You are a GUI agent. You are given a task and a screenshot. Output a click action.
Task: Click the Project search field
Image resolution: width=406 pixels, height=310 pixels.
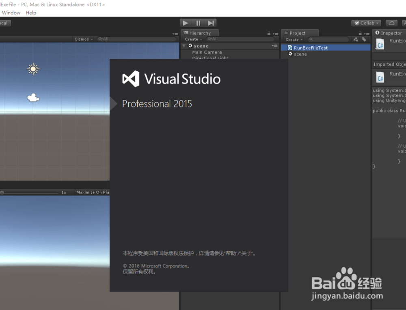328,39
